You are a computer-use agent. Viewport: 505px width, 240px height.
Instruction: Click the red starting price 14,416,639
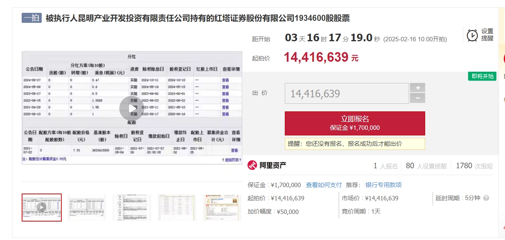(316, 57)
